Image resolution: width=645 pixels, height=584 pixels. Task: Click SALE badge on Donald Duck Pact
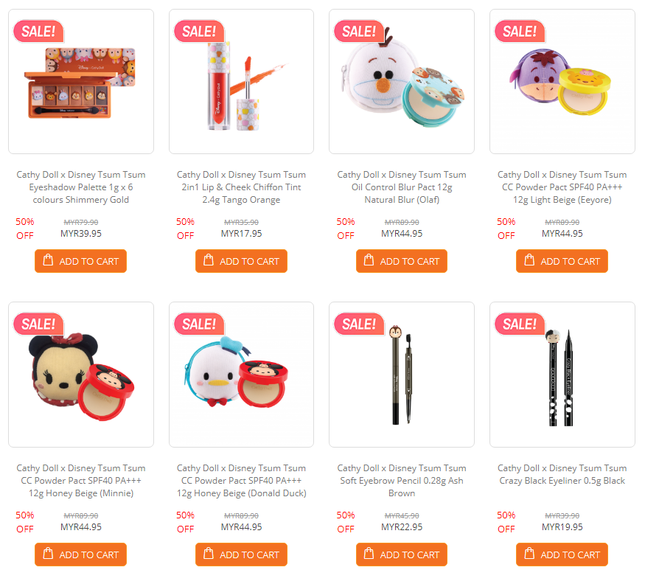tap(199, 324)
